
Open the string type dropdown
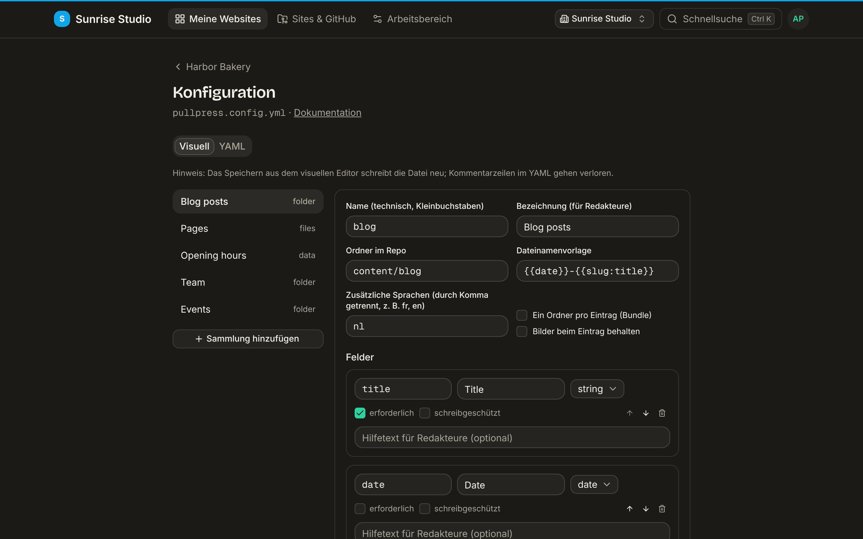(x=597, y=388)
